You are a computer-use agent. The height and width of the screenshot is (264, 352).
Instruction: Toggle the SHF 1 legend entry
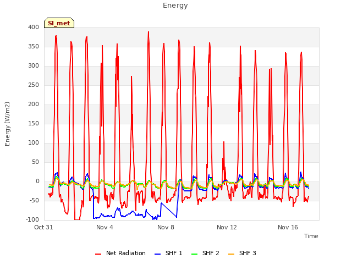point(168,253)
